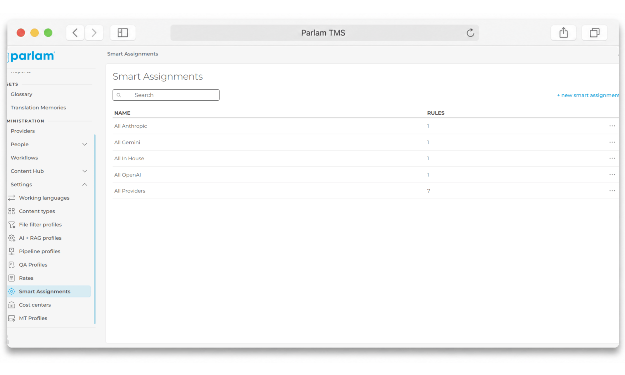The height and width of the screenshot is (375, 625).
Task: Open the Working languages settings page
Action: [x=44, y=198]
